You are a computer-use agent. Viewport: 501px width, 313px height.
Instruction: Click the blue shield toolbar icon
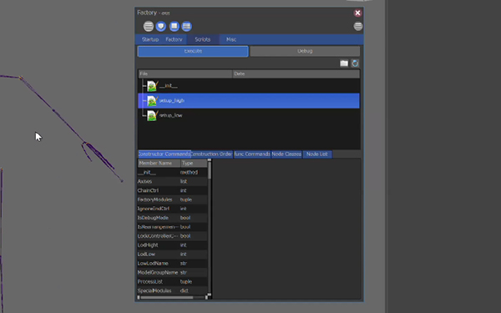161,26
